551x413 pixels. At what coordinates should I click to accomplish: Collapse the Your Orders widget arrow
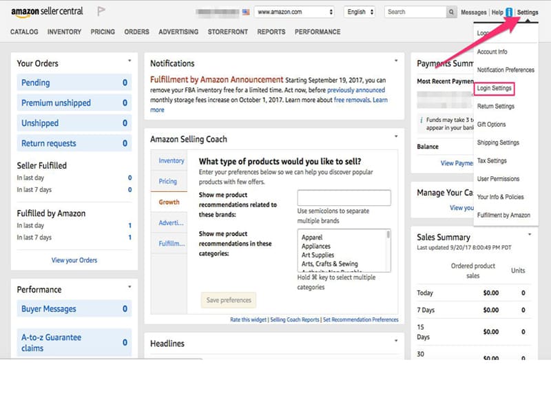[x=129, y=61]
